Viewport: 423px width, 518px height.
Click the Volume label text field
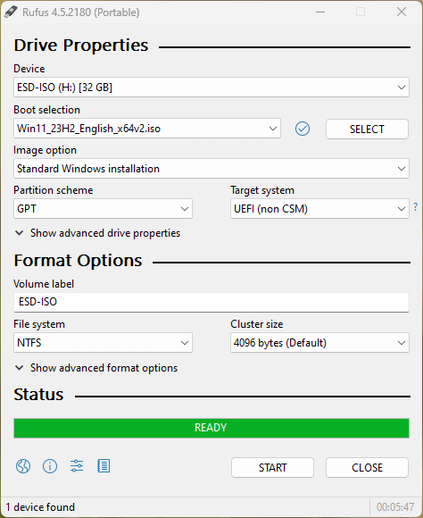pos(211,302)
